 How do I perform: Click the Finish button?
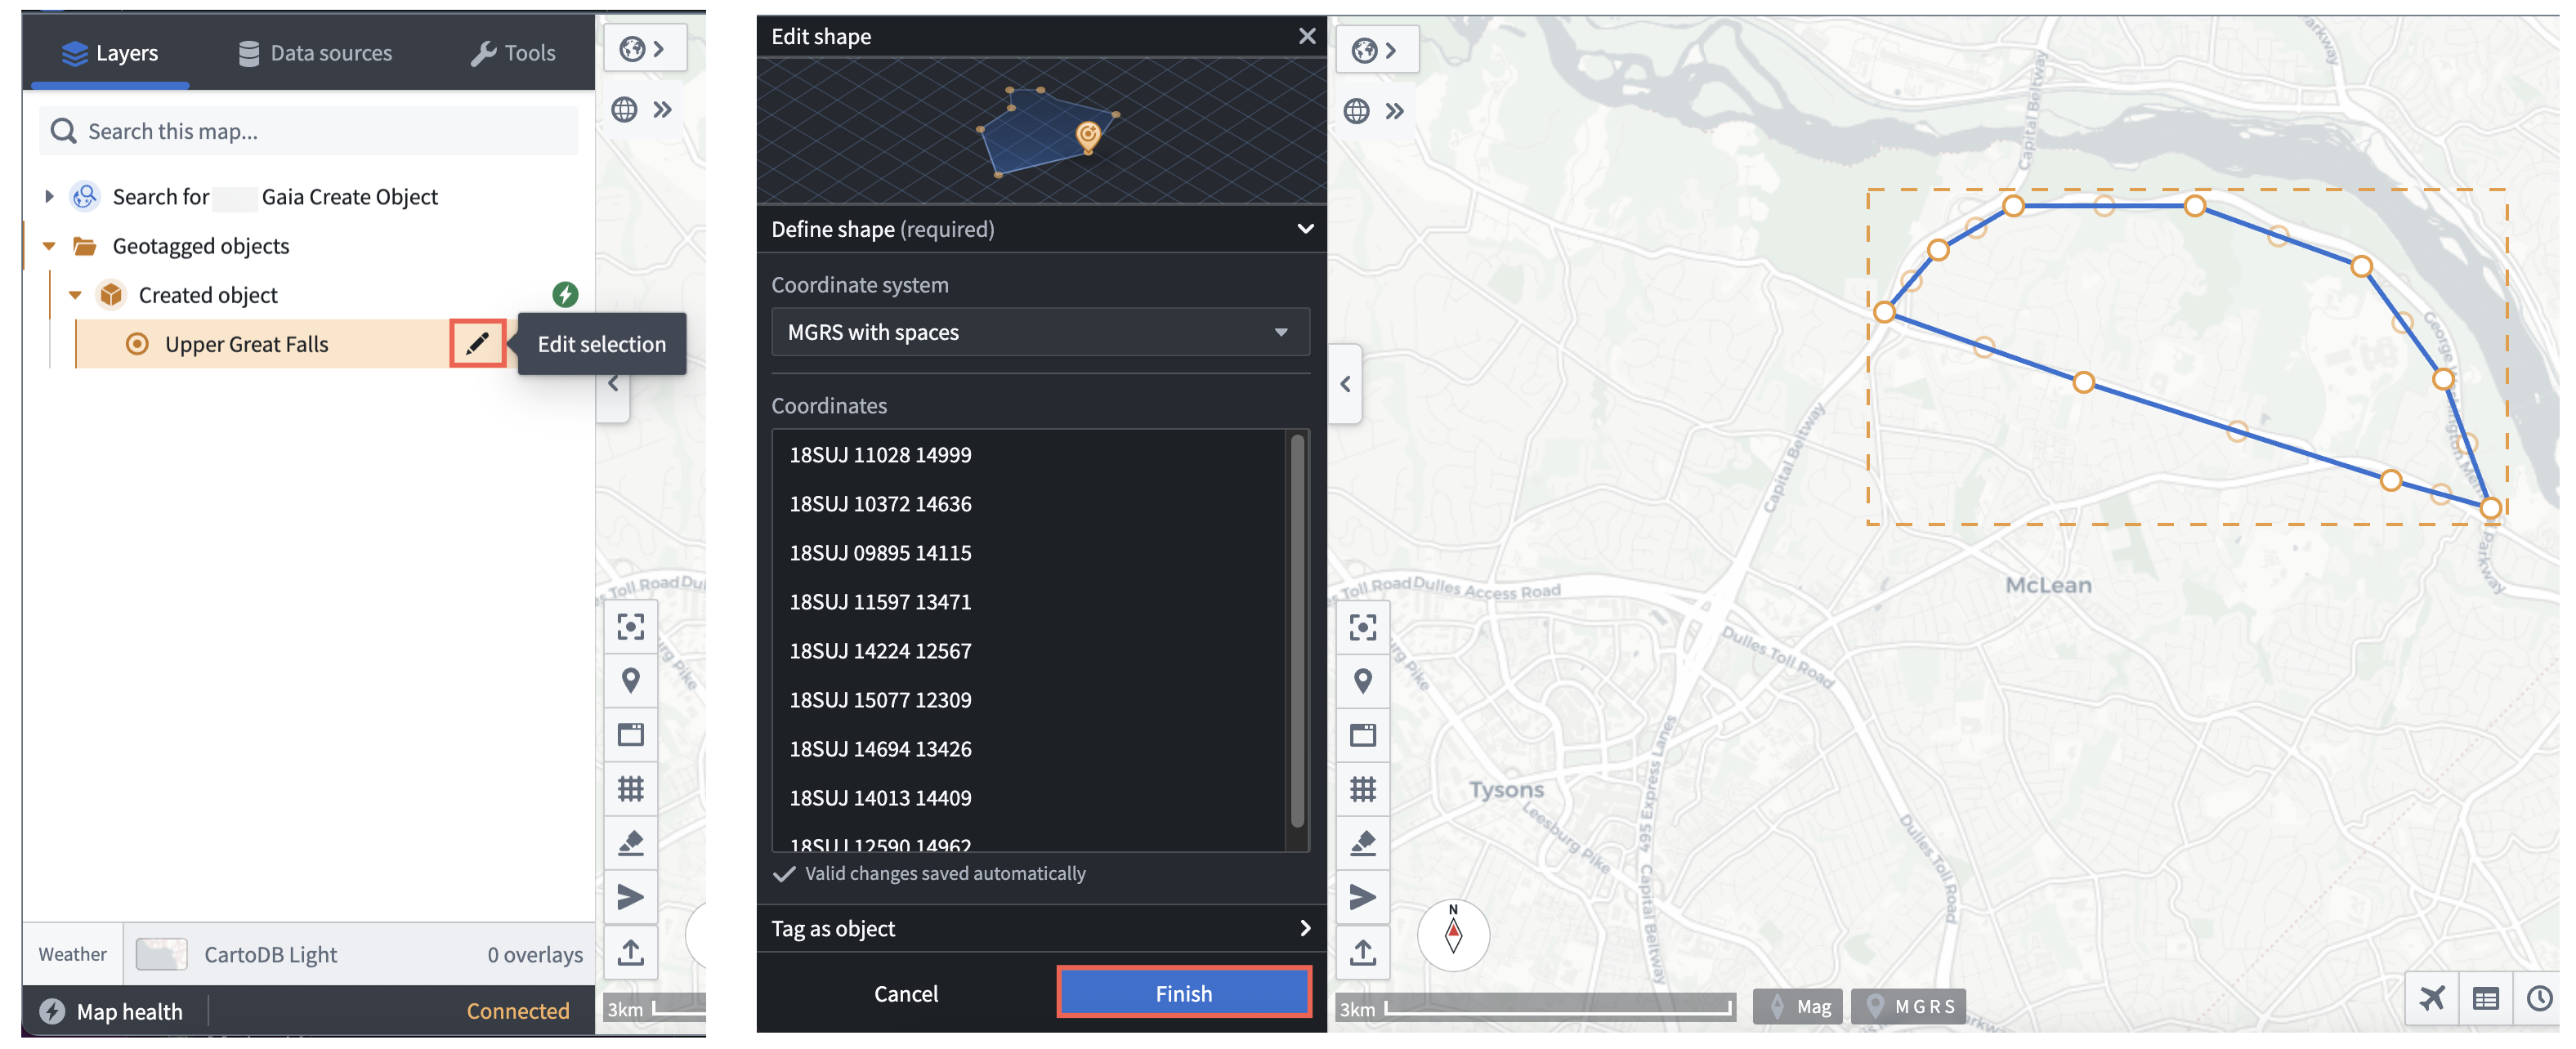[x=1183, y=992]
